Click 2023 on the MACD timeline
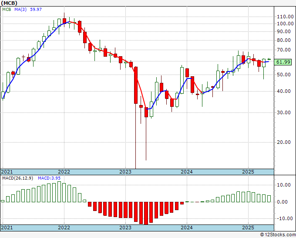Screen dimensions: 296x238 [125, 228]
